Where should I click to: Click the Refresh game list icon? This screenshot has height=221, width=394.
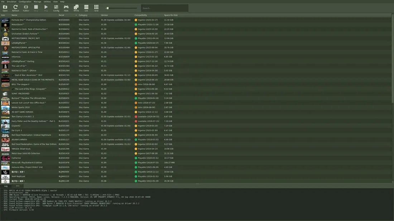15,8
